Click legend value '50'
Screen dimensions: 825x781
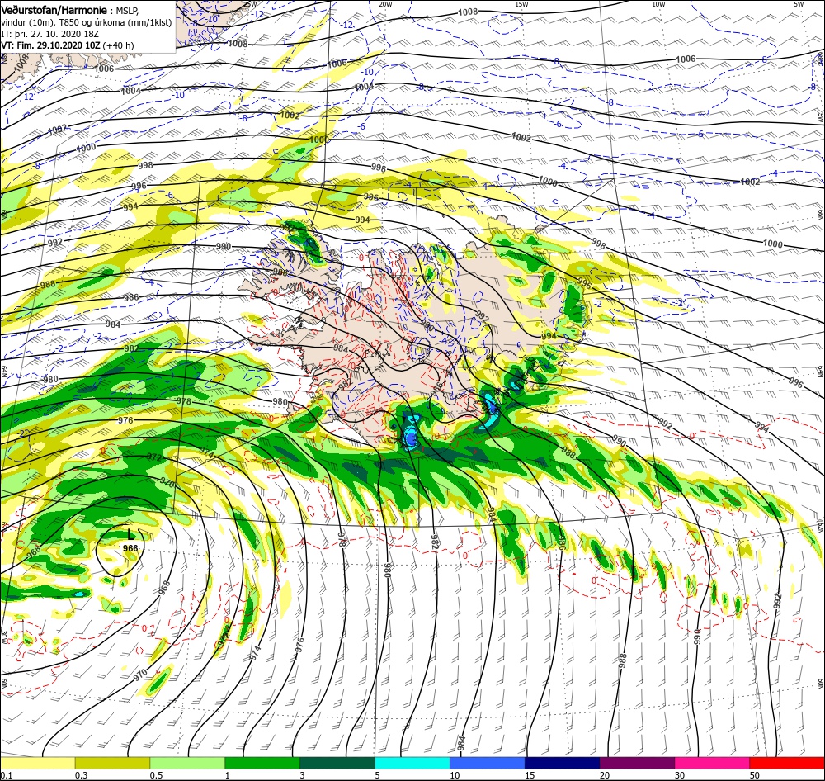coord(755,775)
